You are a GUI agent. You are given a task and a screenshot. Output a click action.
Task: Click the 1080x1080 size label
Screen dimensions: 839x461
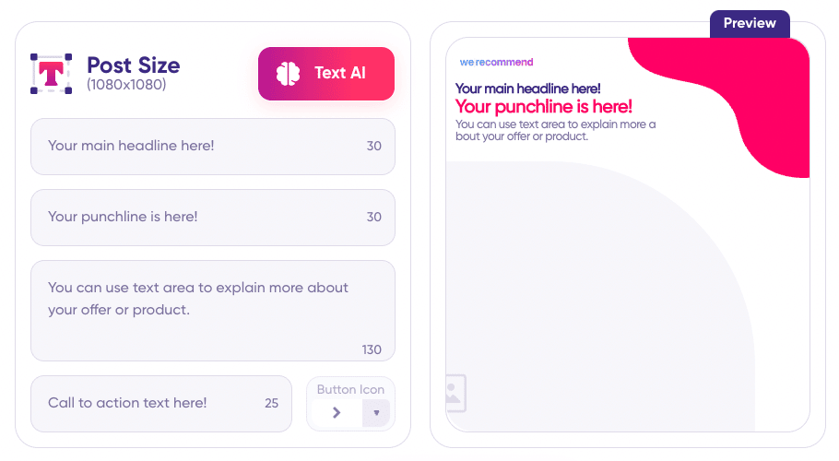click(126, 85)
